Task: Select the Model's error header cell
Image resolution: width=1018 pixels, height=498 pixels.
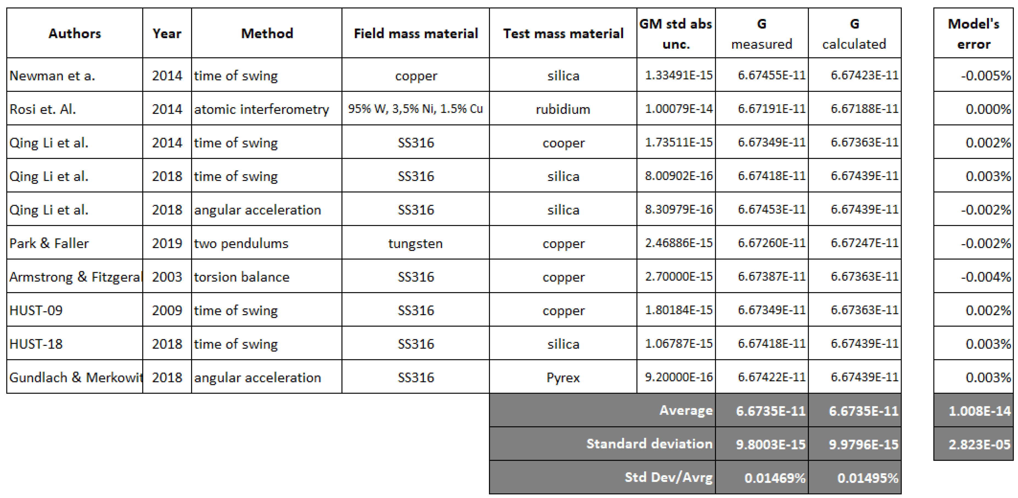Action: 973,33
